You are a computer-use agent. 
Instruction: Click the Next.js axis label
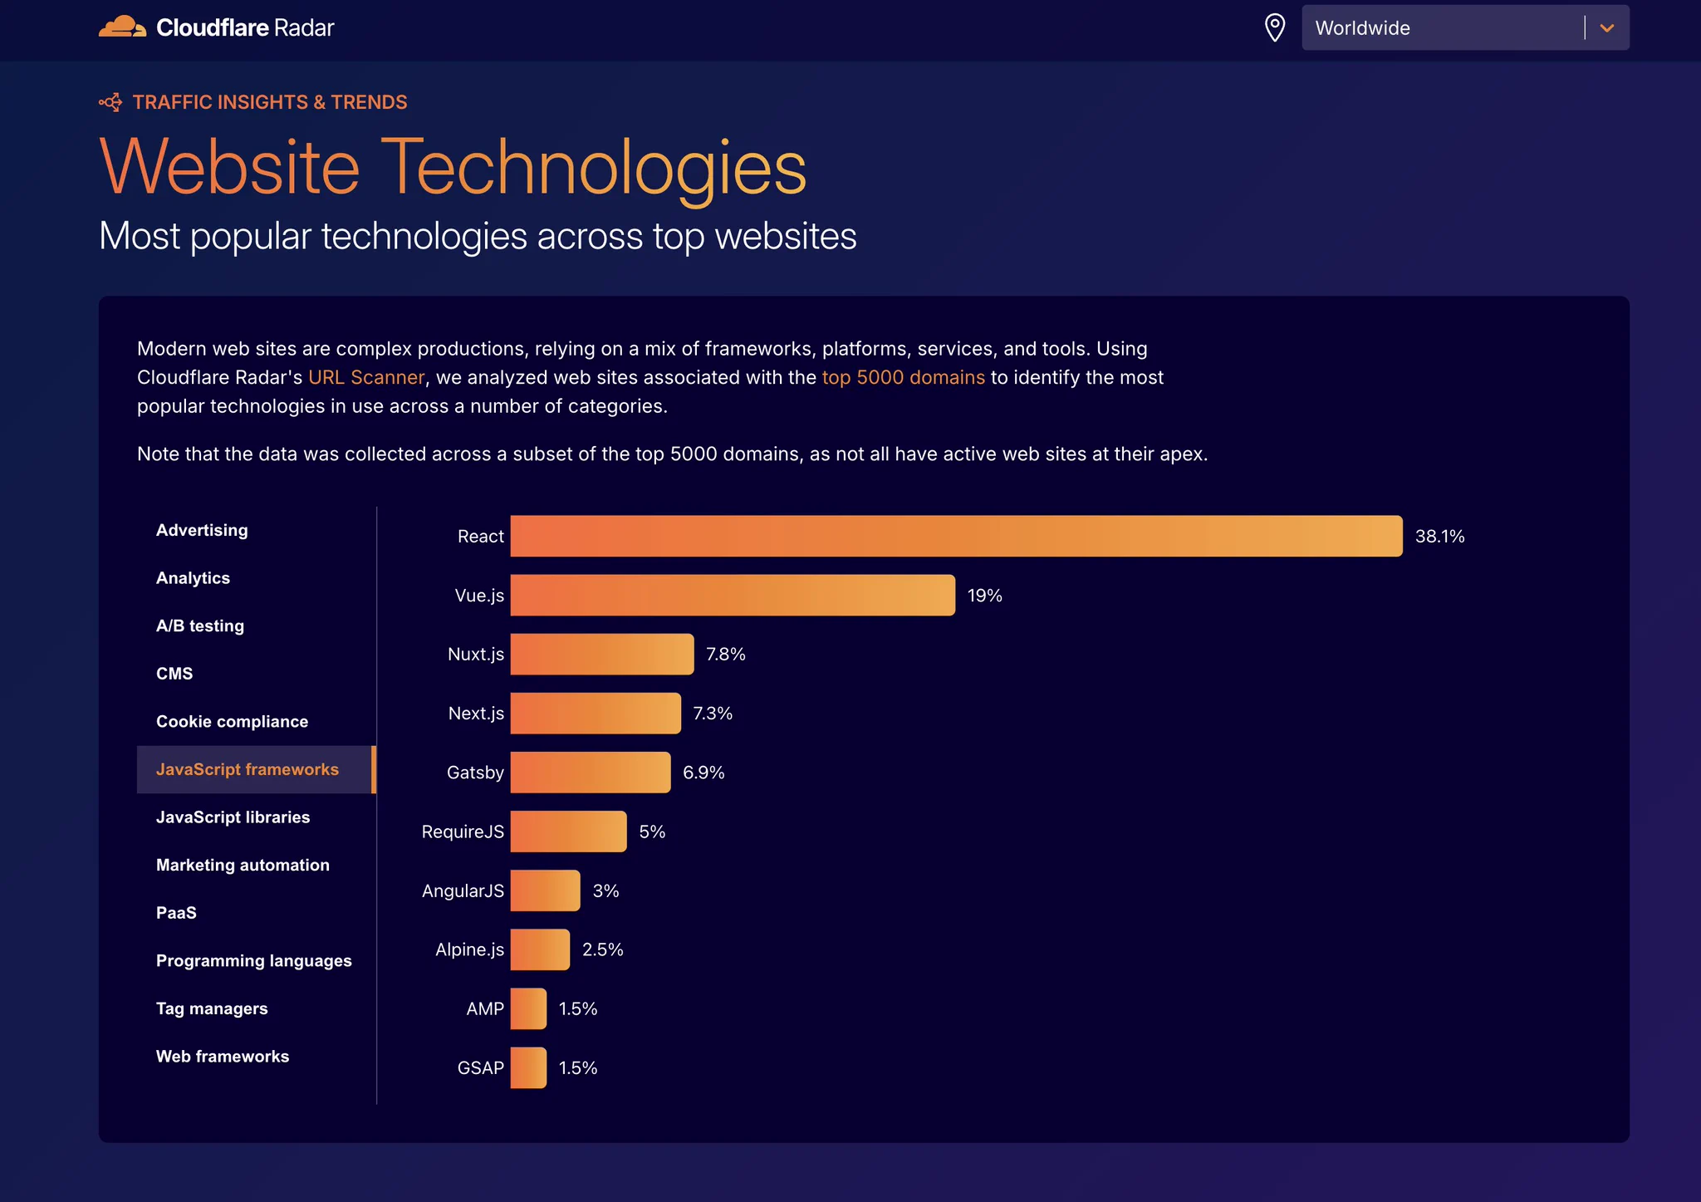point(476,714)
